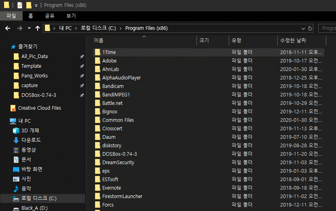
Task: Click the search box next to address bar
Action: coord(327,28)
